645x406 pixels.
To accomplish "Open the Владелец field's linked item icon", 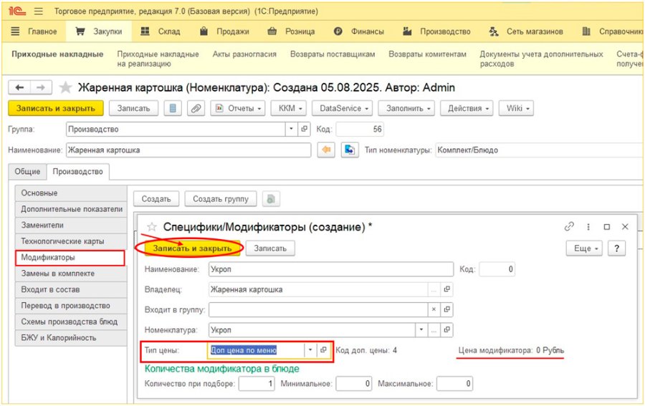I will 446,289.
